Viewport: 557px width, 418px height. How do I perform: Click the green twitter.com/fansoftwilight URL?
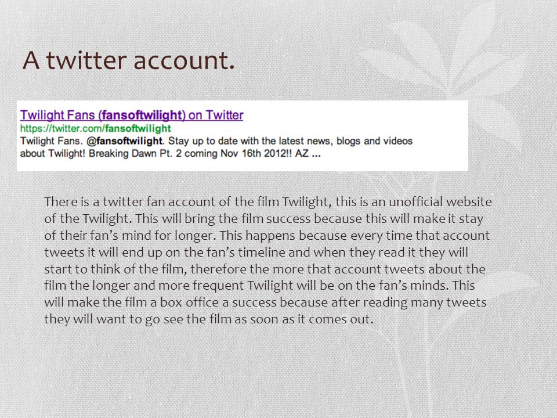coord(95,128)
